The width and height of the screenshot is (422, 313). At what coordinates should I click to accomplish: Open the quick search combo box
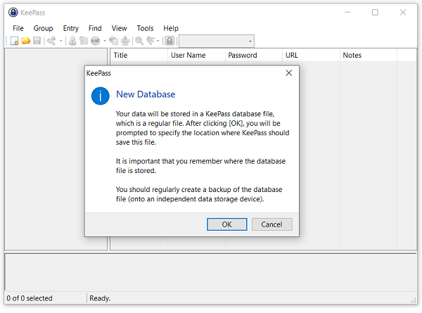point(217,41)
